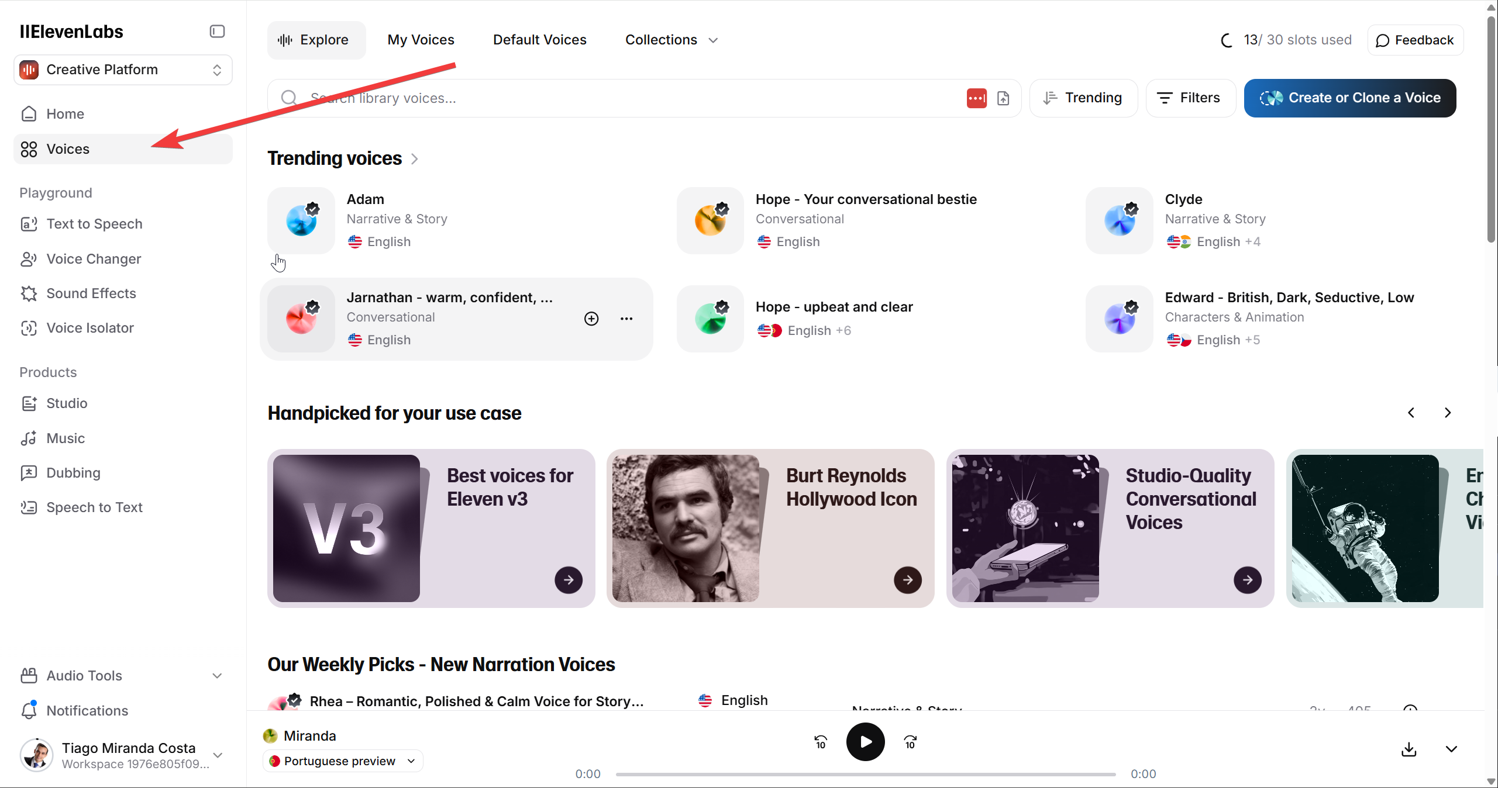
Task: Click the Miranda voice name in player
Action: 310,736
